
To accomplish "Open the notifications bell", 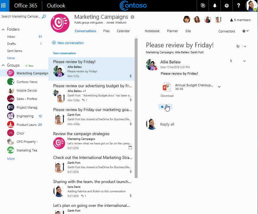I will coord(215,6).
